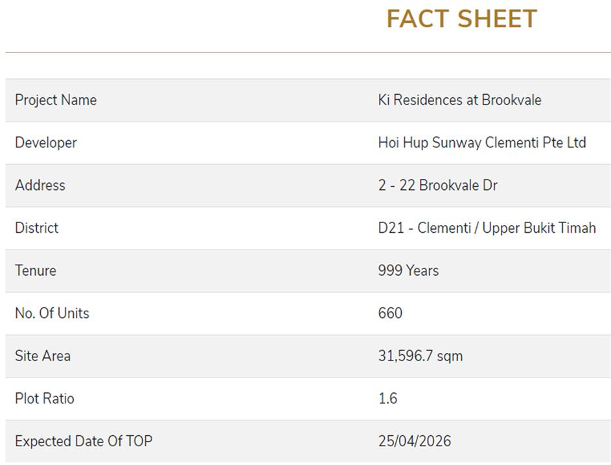611x465 pixels.
Task: Select D21 - Clementi / Upper Bukit Timah
Action: 487,228
